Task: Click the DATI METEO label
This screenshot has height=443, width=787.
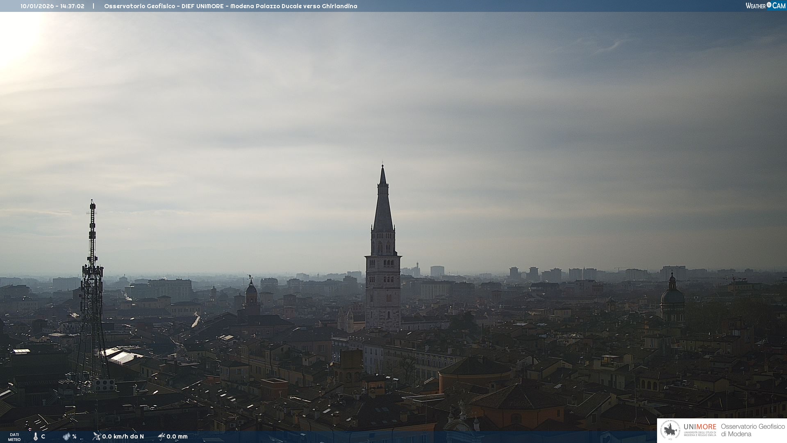Action: [x=14, y=437]
